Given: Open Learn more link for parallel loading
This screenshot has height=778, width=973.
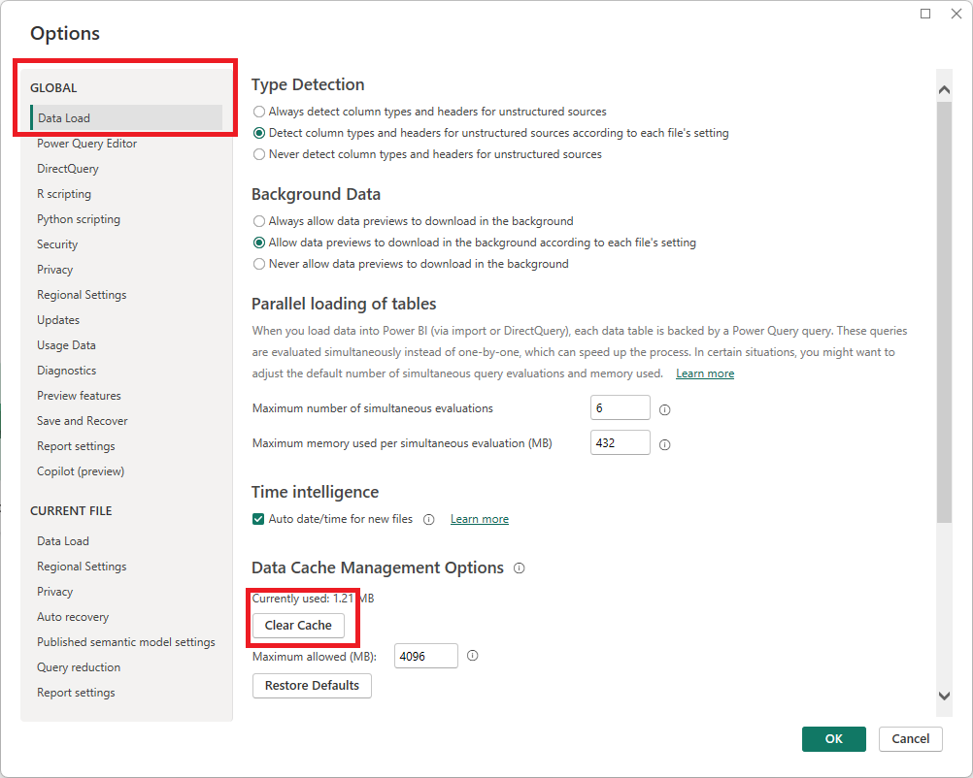Looking at the screenshot, I should tap(705, 373).
